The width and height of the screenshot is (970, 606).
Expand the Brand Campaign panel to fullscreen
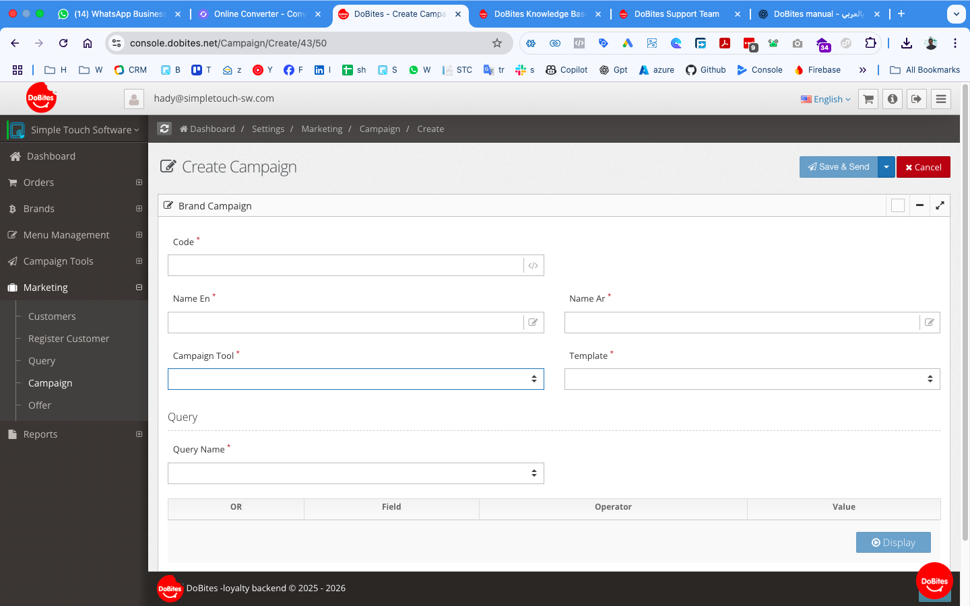point(940,205)
